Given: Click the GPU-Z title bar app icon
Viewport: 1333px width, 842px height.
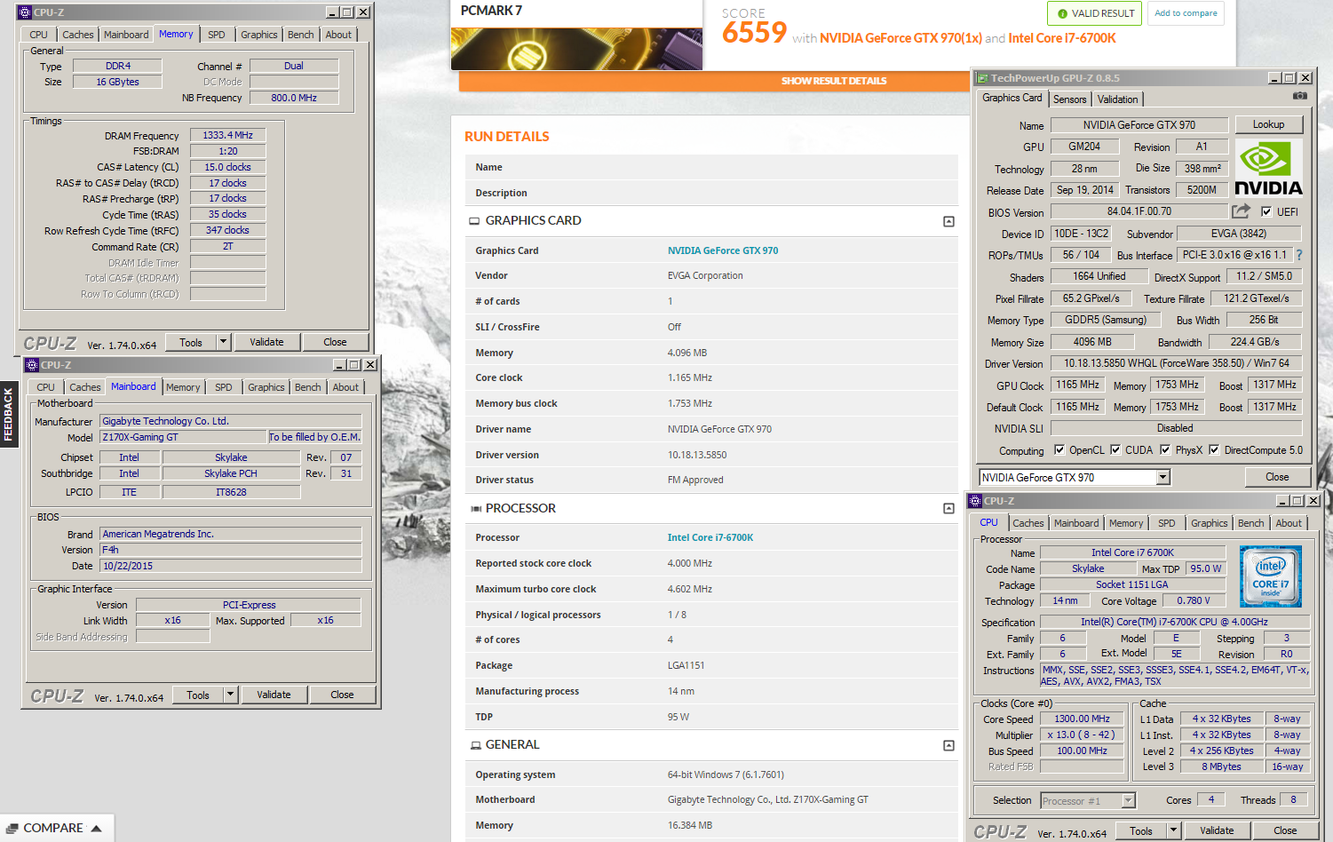Looking at the screenshot, I should 983,78.
